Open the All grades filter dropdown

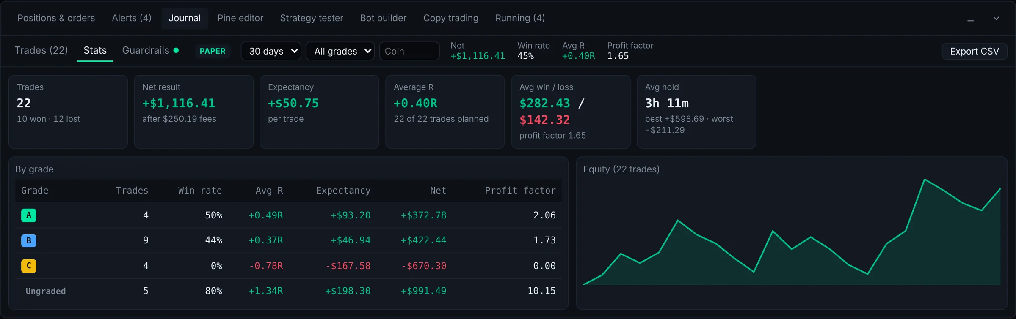(x=340, y=51)
